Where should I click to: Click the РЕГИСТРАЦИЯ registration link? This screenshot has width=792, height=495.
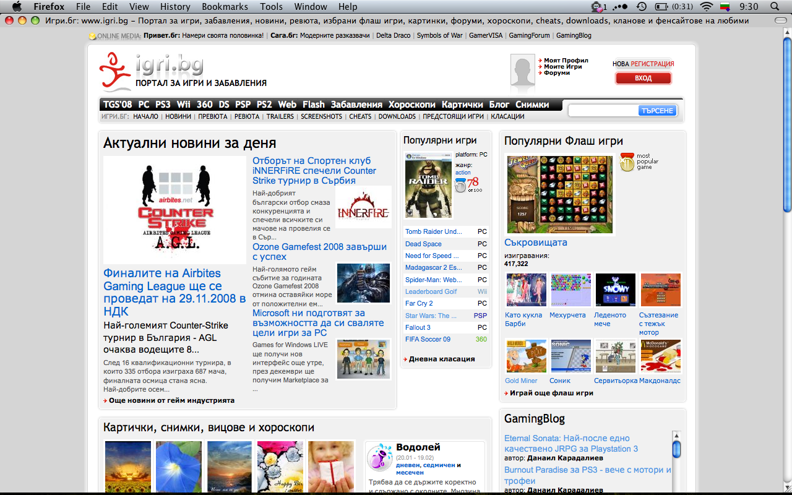652,64
